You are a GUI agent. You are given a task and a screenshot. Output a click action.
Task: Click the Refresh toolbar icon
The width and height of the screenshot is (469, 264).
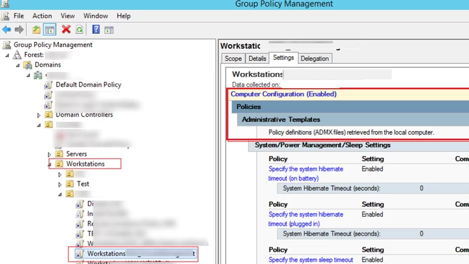coord(79,29)
